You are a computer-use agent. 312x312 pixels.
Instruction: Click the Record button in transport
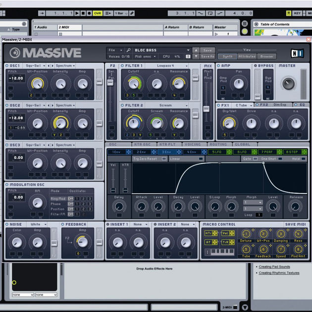[x=89, y=13]
